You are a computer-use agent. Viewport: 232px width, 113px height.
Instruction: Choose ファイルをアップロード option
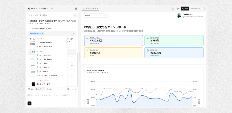click(51, 75)
